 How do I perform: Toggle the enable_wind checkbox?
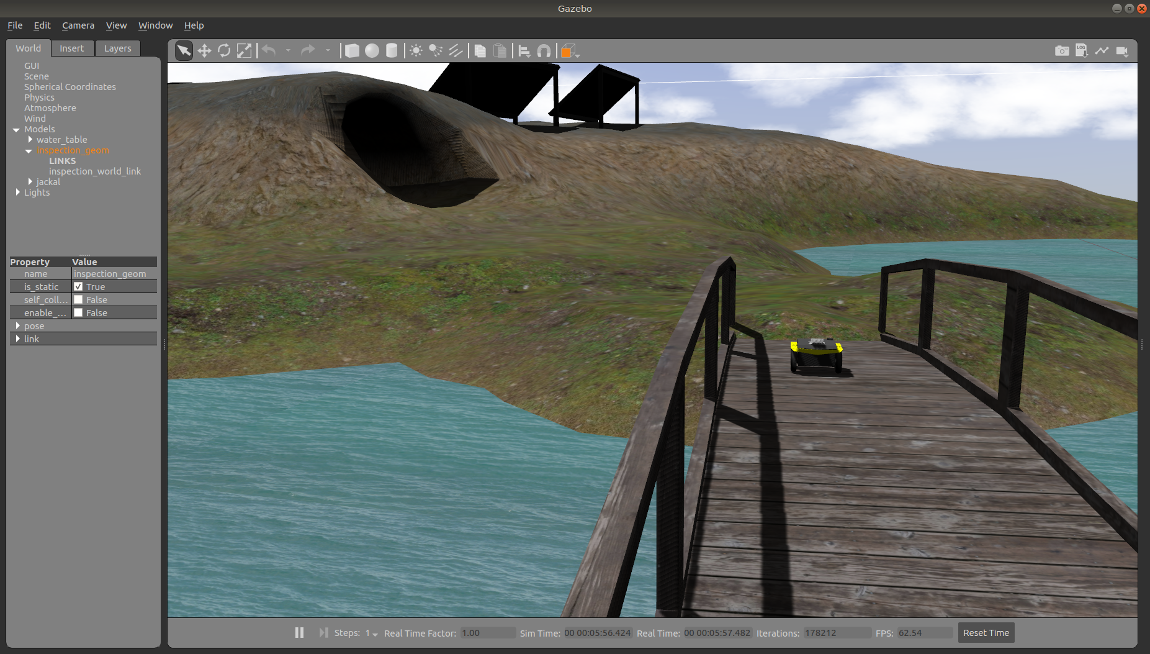click(x=78, y=313)
